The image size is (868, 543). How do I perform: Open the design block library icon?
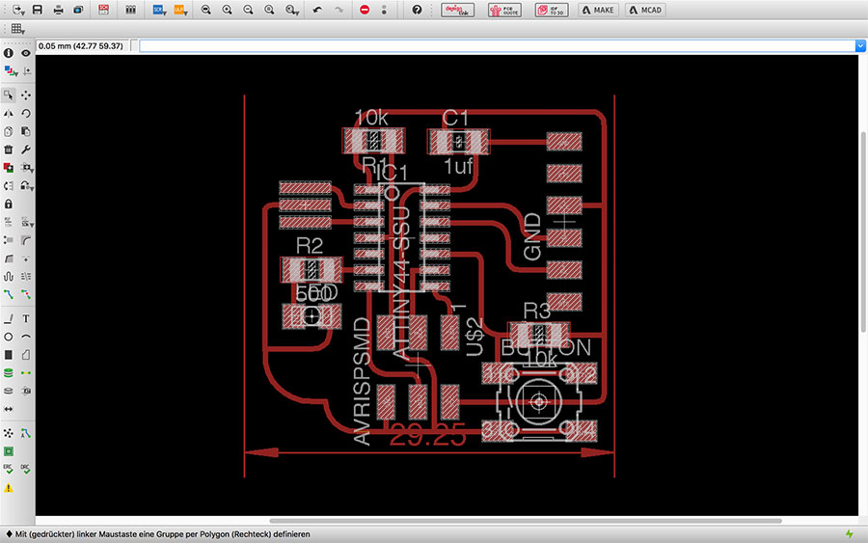(130, 10)
